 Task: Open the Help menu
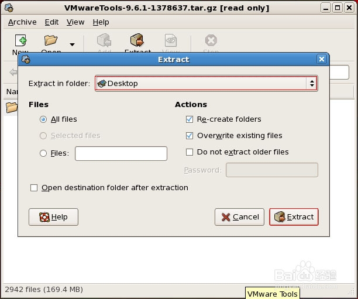point(101,22)
